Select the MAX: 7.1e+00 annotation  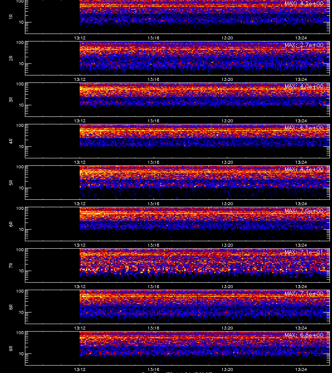(304, 293)
